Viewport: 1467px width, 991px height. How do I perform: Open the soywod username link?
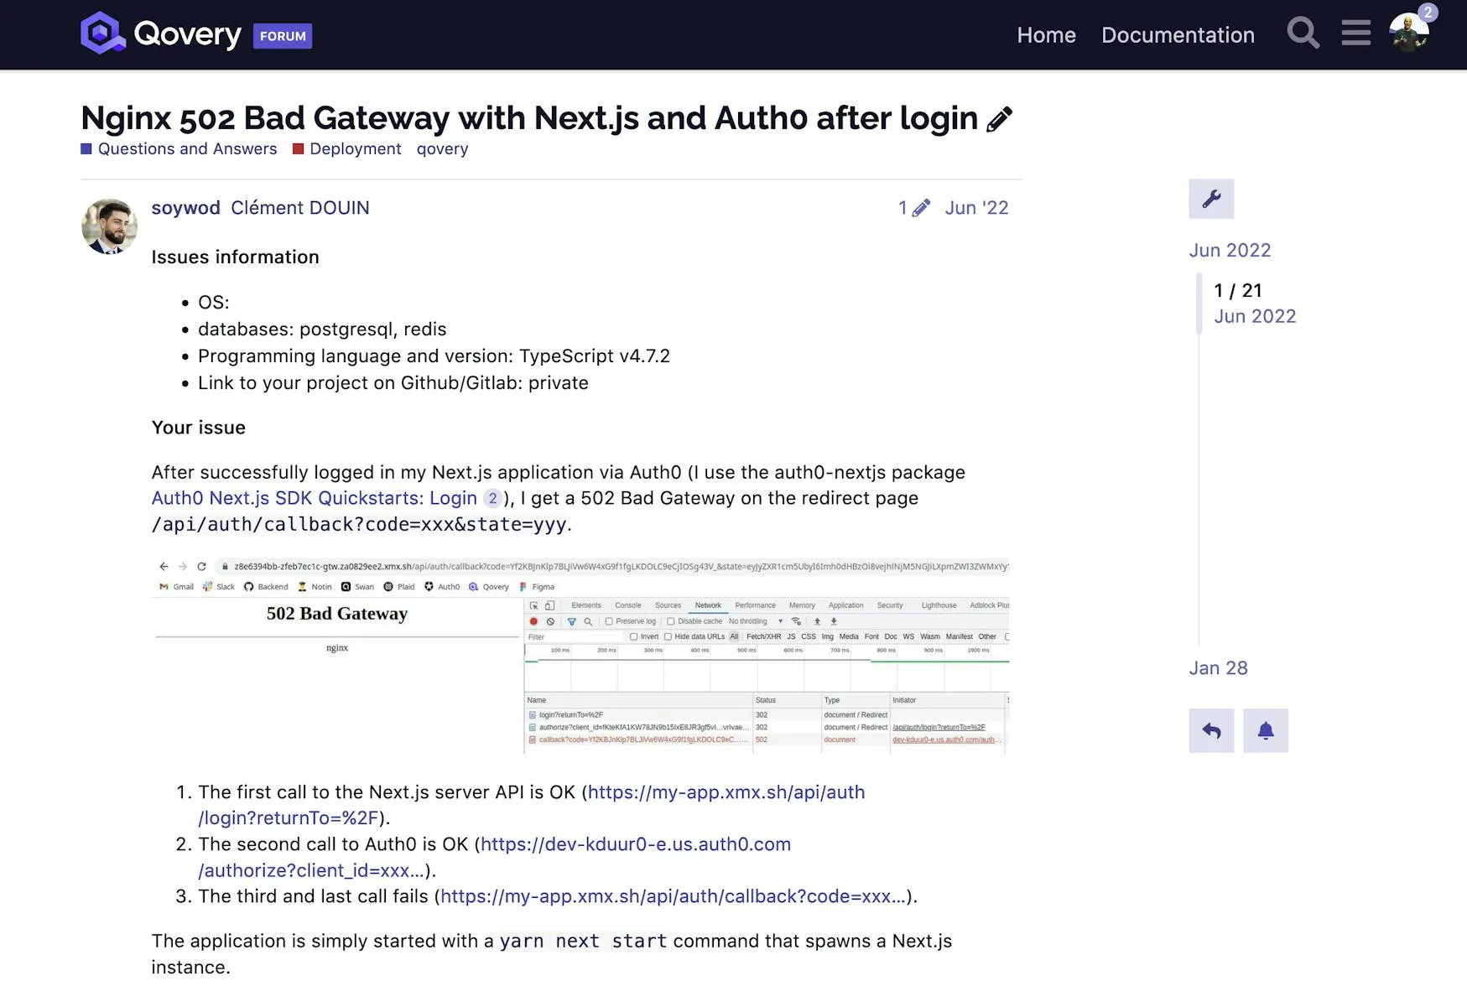tap(185, 208)
